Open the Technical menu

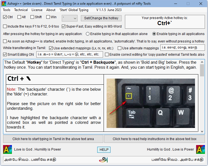21,10
